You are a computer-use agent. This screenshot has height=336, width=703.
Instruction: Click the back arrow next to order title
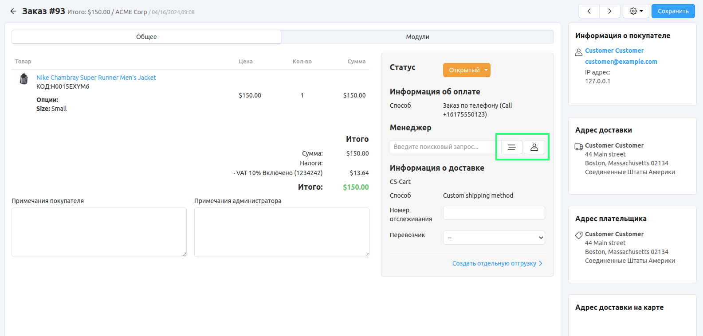(13, 11)
